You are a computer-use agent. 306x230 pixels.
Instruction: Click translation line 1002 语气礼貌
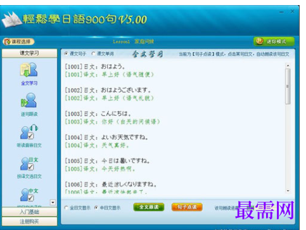pyautogui.click(x=110, y=98)
